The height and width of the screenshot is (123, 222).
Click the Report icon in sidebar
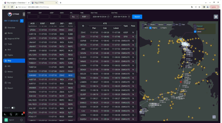(x=6, y=88)
